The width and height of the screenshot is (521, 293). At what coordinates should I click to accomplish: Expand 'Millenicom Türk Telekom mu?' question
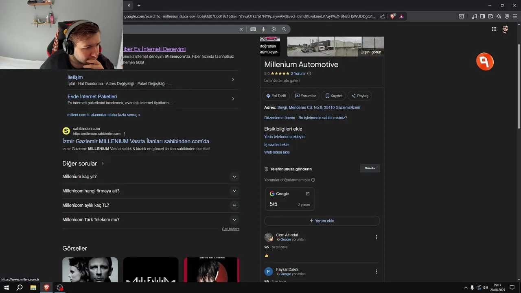pos(151,220)
